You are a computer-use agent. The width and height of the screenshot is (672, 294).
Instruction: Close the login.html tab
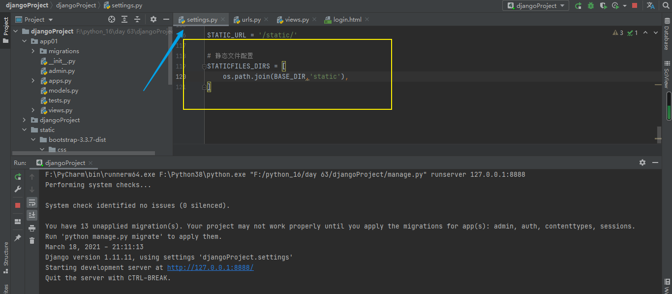coord(367,20)
